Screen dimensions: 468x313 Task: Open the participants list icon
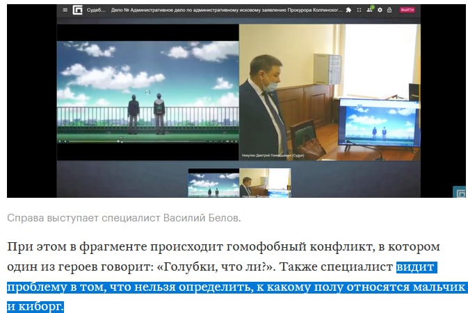click(x=370, y=10)
